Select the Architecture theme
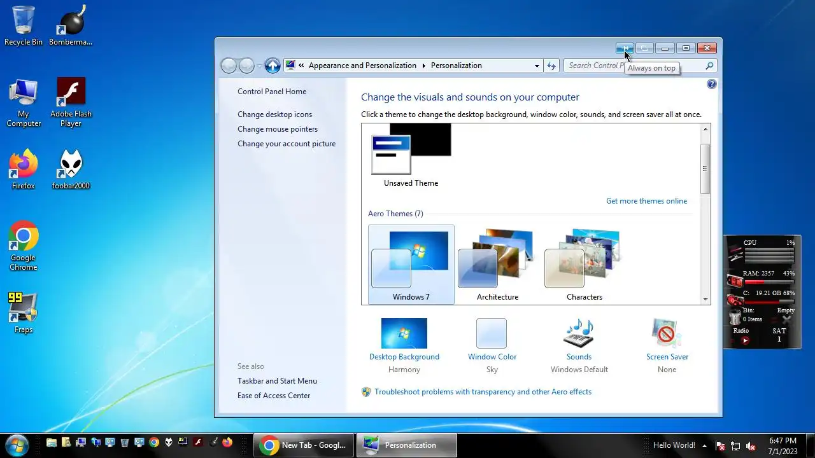The height and width of the screenshot is (458, 815). coord(497,265)
